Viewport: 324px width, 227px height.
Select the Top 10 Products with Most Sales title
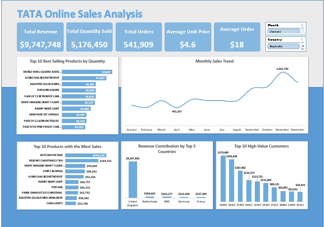pyautogui.click(x=67, y=146)
